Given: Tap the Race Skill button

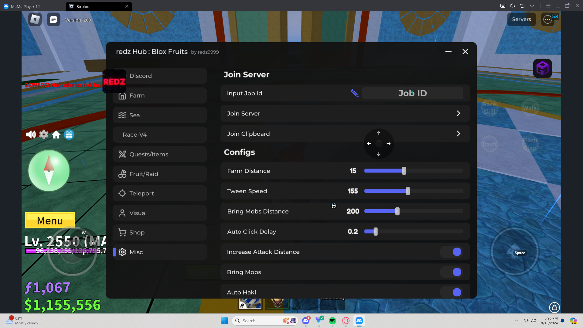Looking at the screenshot, I should coord(489,108).
